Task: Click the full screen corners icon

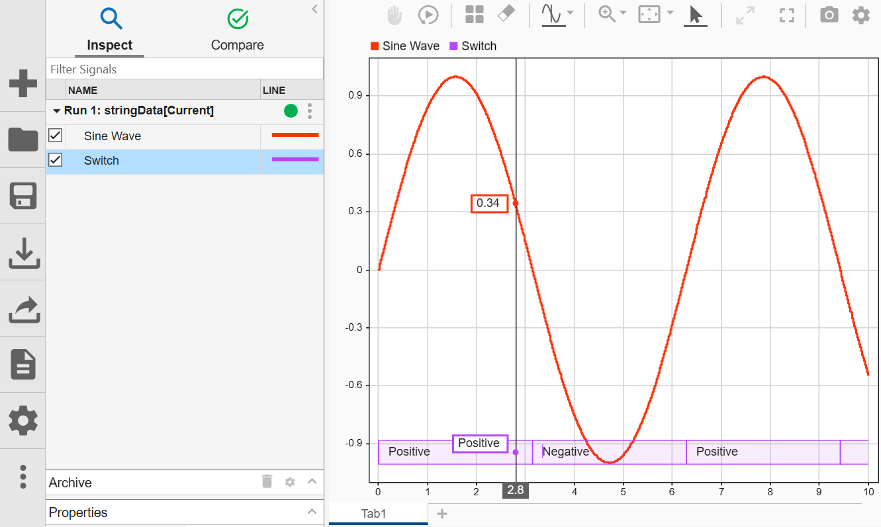Action: (x=786, y=16)
